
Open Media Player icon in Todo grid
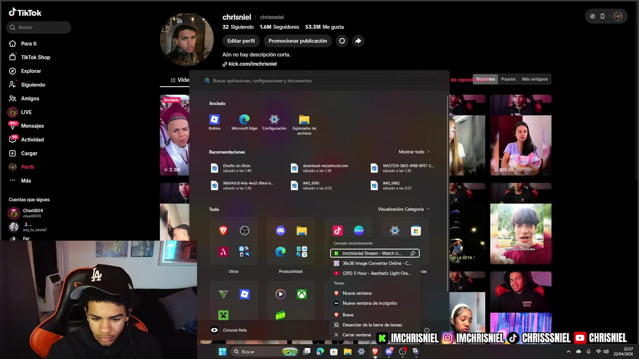tap(281, 294)
